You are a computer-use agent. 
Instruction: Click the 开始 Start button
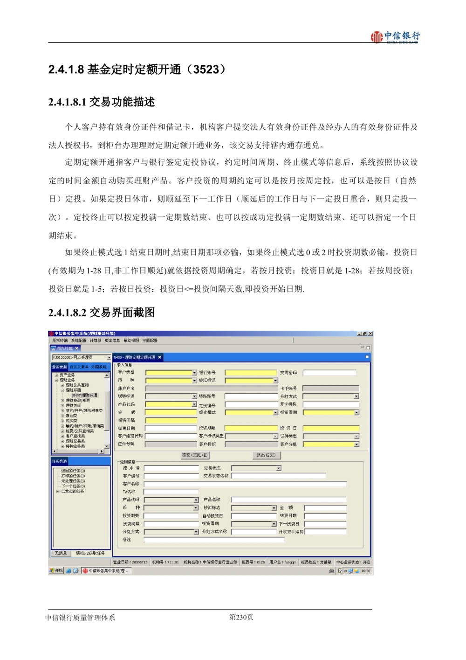[x=56, y=570]
